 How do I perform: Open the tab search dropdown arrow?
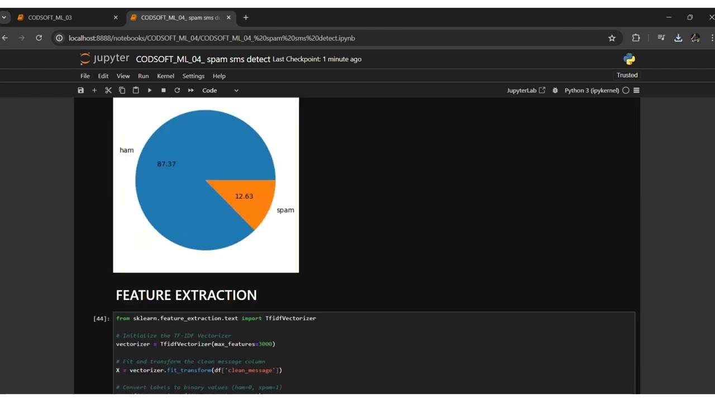tap(4, 17)
